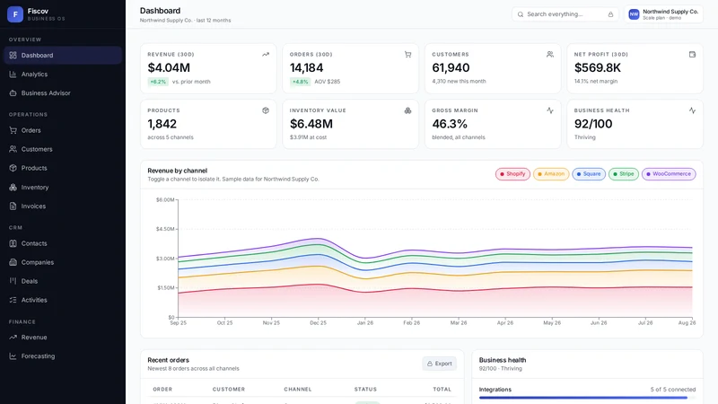This screenshot has width=718, height=404.
Task: Click the Products cube icon in sidebar
Action: 13,168
